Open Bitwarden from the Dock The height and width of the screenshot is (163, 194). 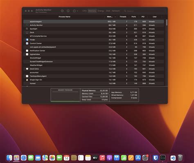(156, 158)
